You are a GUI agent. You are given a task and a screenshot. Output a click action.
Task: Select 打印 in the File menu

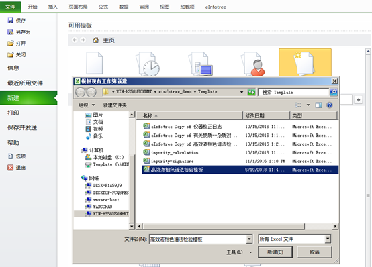click(x=13, y=113)
